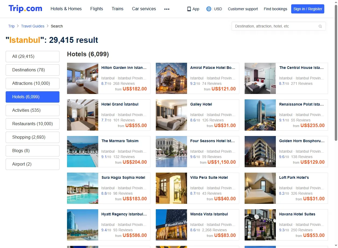The height and width of the screenshot is (248, 338).
Task: Click the globe language icon
Action: (209, 9)
